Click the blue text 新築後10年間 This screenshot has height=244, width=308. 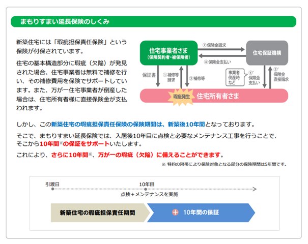click(186, 125)
